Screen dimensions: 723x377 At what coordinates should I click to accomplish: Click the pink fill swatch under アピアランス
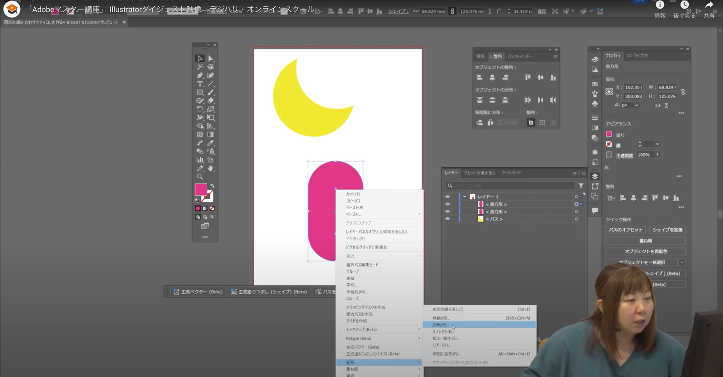[x=609, y=134]
